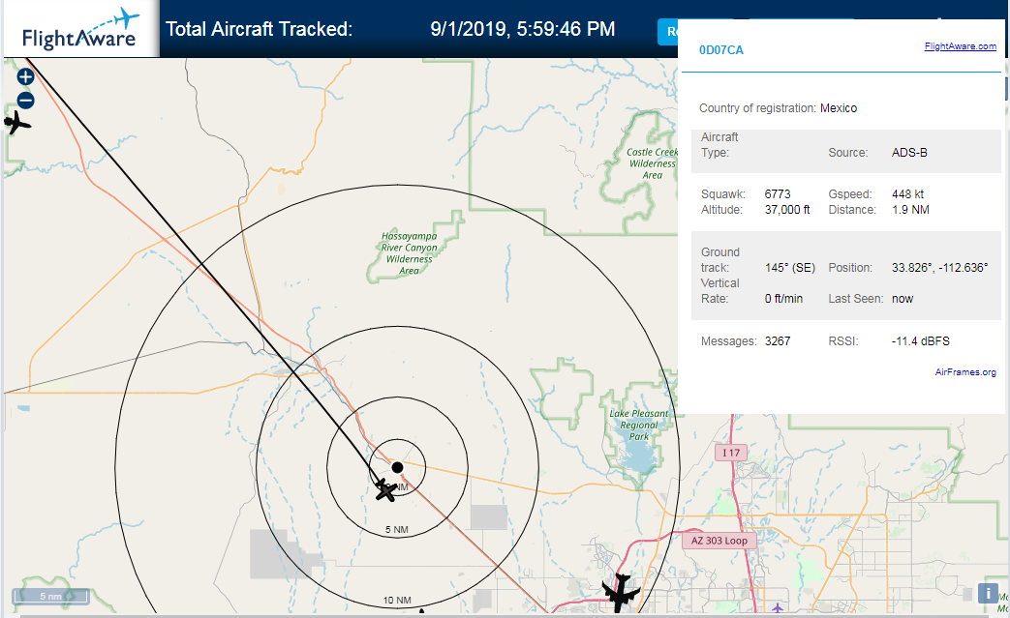Click the altitude value 37,000 ft

787,210
